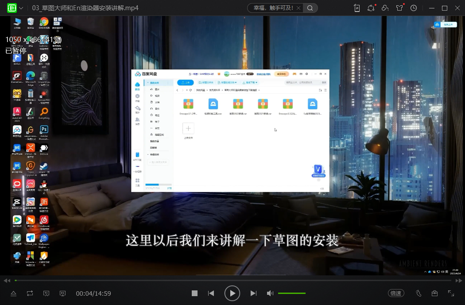Open 回收站 in Netdisk sidebar
This screenshot has height=305, width=465.
pyautogui.click(x=153, y=147)
